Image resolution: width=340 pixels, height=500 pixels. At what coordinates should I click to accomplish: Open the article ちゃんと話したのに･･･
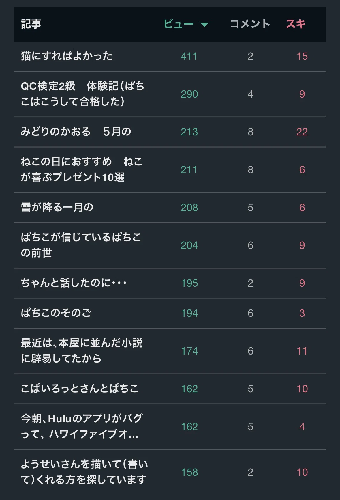click(74, 283)
